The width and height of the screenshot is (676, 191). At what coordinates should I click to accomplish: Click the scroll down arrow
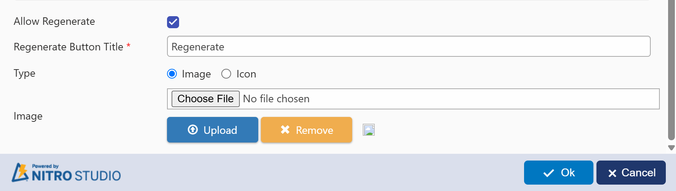click(671, 148)
